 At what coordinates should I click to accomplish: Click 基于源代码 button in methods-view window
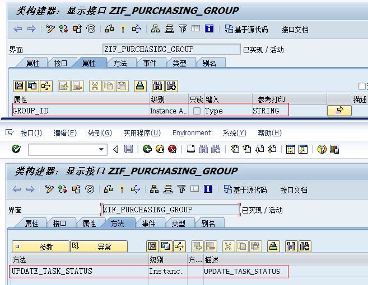pos(245,189)
